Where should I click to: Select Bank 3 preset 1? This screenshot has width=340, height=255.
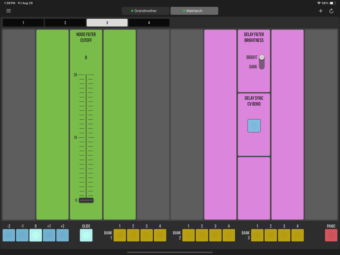tap(257, 235)
